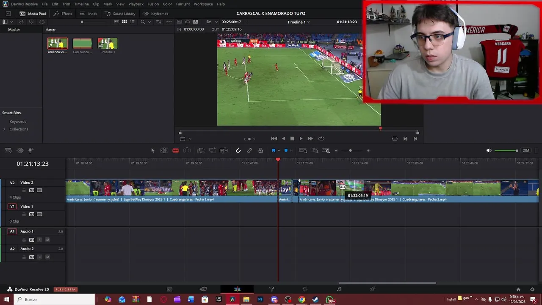Click Full Extent Zoom icon

click(x=303, y=150)
